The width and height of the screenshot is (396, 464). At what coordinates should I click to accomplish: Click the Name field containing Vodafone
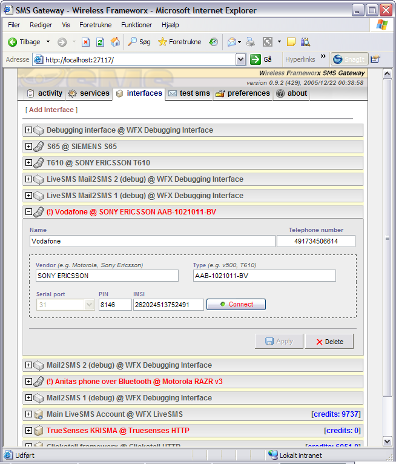point(153,241)
